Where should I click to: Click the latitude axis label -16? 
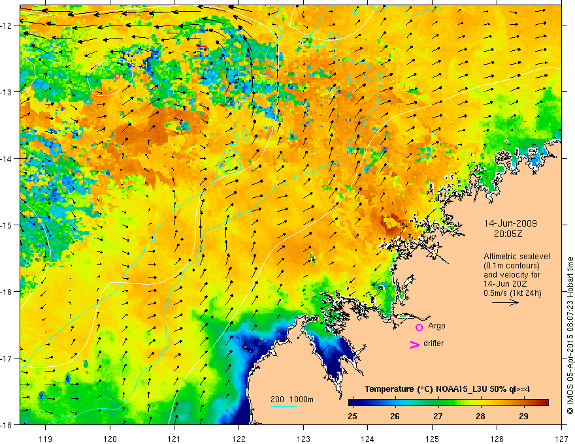[x=7, y=292]
